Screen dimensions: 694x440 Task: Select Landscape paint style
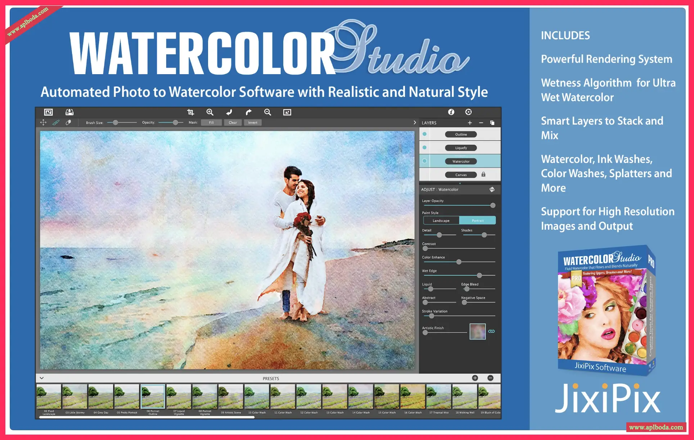(x=441, y=220)
